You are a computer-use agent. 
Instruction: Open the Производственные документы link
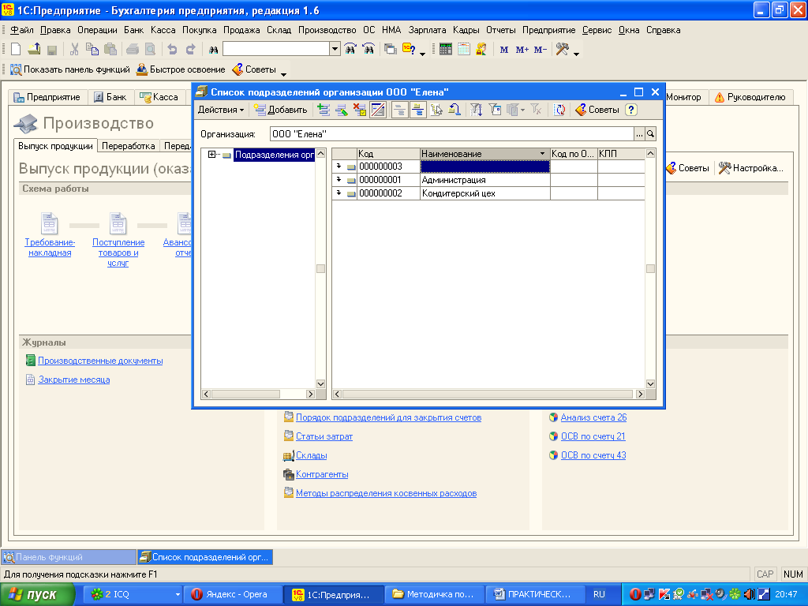click(100, 361)
